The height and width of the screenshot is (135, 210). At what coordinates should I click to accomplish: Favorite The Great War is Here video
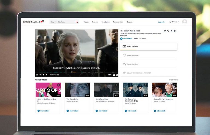(x=171, y=31)
